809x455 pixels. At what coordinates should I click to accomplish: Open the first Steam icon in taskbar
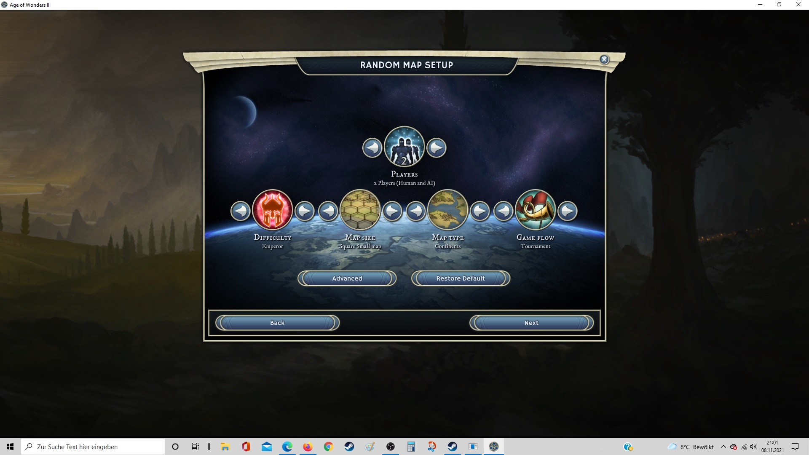point(349,447)
